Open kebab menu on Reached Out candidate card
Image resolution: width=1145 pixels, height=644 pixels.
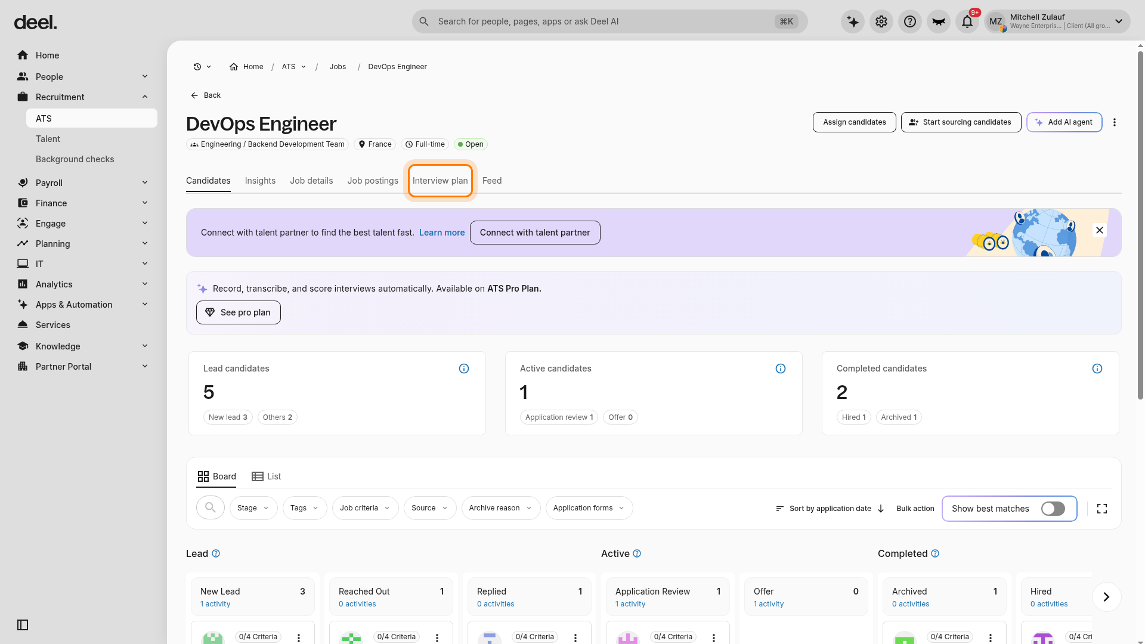click(437, 637)
